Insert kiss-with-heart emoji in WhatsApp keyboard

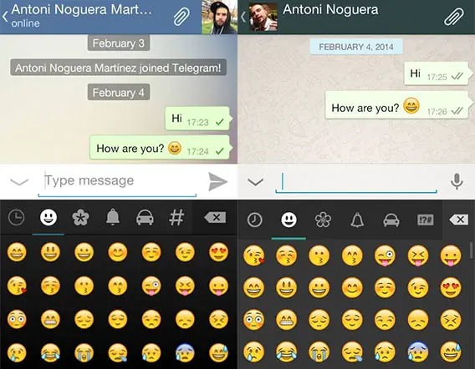point(254,255)
